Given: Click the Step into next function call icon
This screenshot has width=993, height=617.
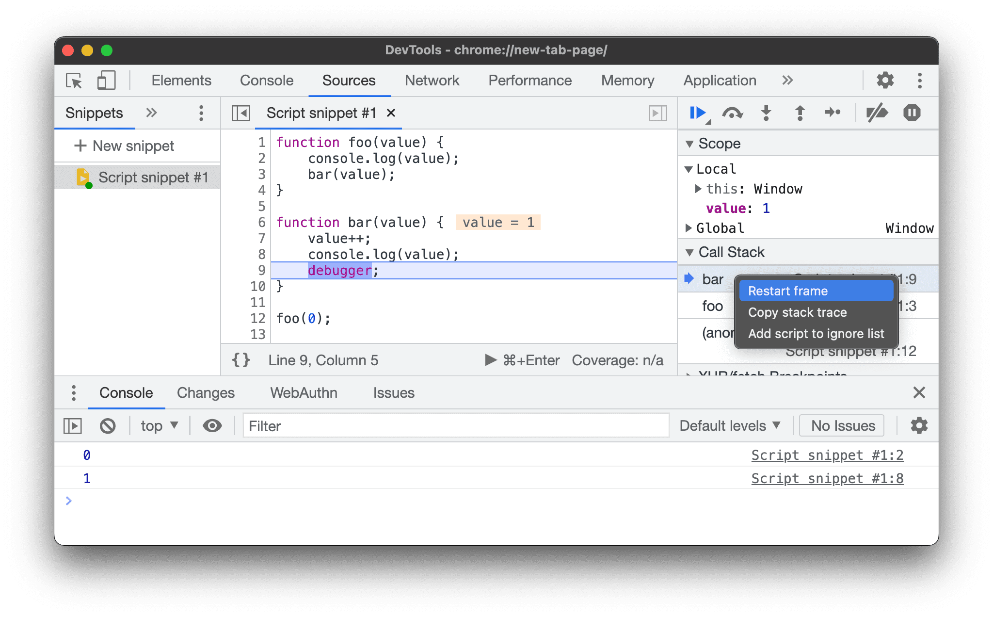Looking at the screenshot, I should (767, 114).
